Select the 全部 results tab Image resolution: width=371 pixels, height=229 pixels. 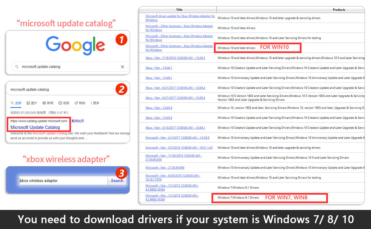[16, 103]
